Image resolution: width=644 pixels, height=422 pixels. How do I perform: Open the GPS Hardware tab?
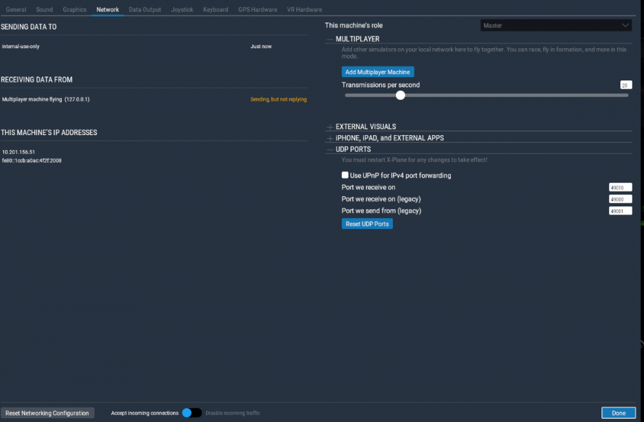pos(258,10)
